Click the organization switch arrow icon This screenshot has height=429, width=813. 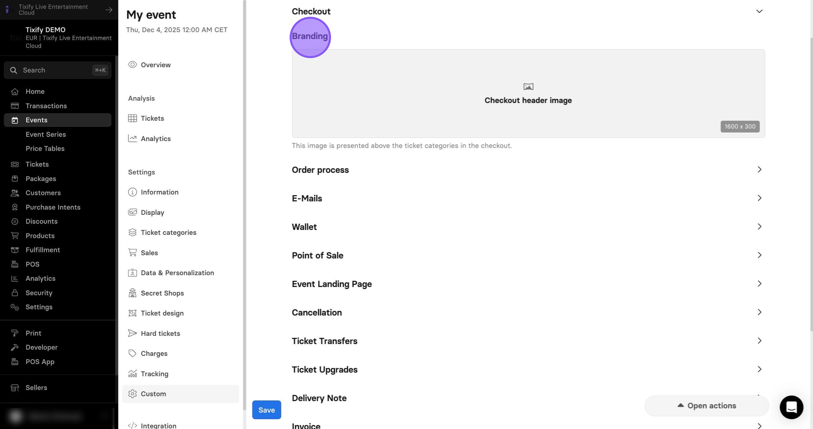109,10
